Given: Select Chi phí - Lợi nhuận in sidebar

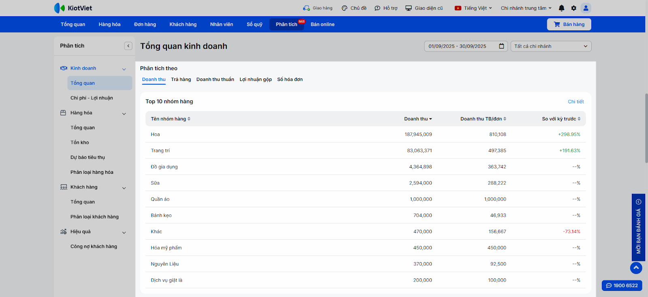Looking at the screenshot, I should tap(92, 98).
